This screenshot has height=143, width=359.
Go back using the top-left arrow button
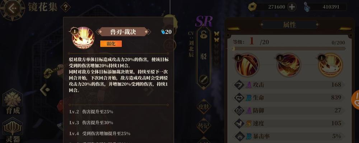(x=13, y=9)
